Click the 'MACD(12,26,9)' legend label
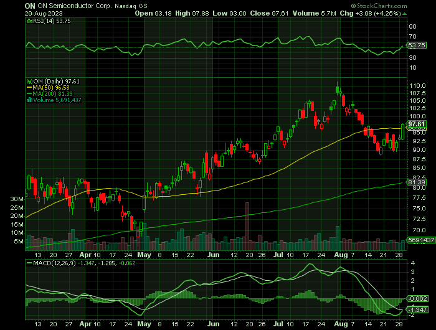The width and height of the screenshot is (436, 330). coord(55,263)
